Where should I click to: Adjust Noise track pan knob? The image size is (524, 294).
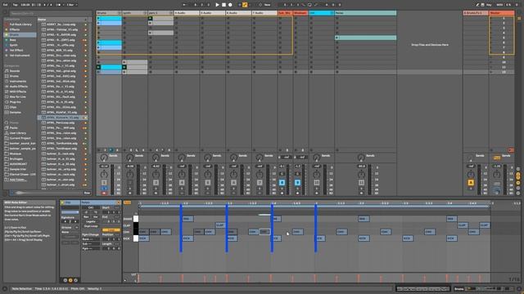pyautogui.click(x=361, y=174)
